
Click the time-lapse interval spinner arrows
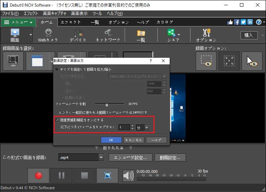133,127
